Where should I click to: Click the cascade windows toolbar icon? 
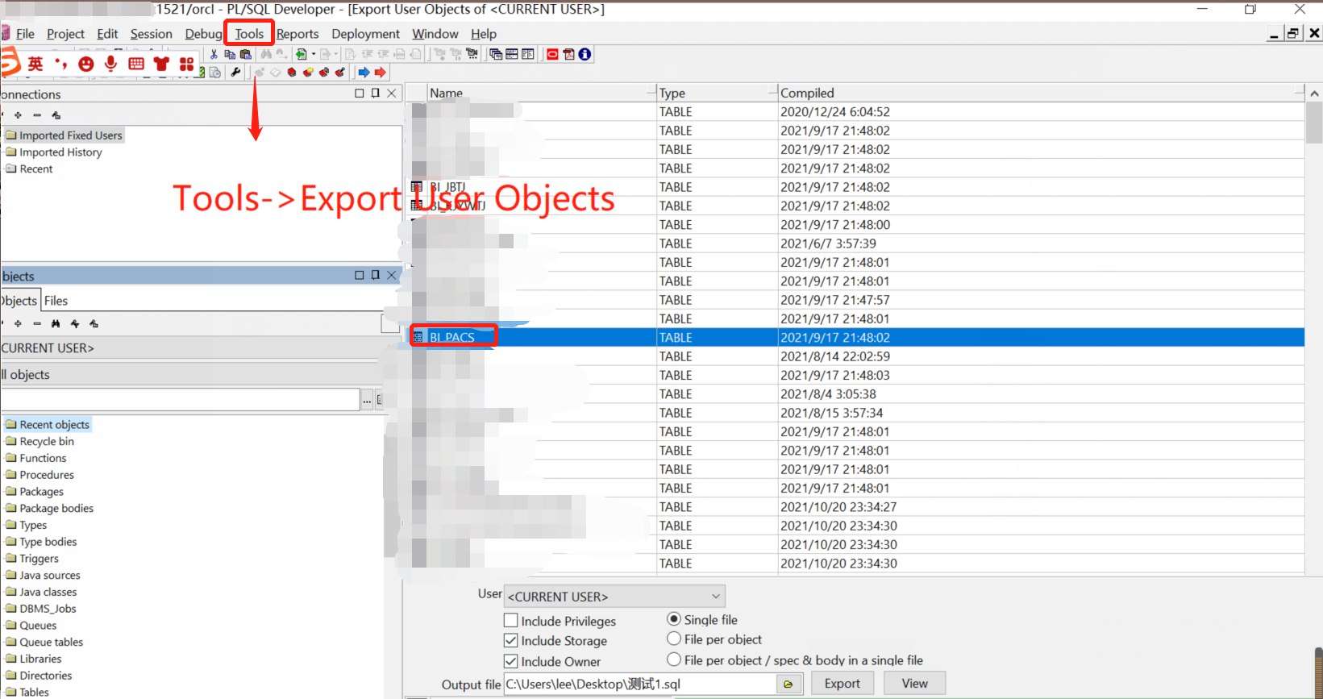click(496, 54)
